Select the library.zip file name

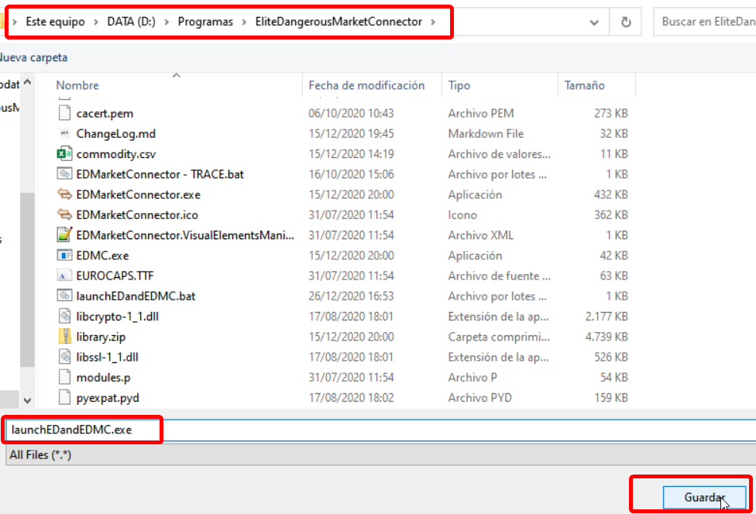(101, 337)
